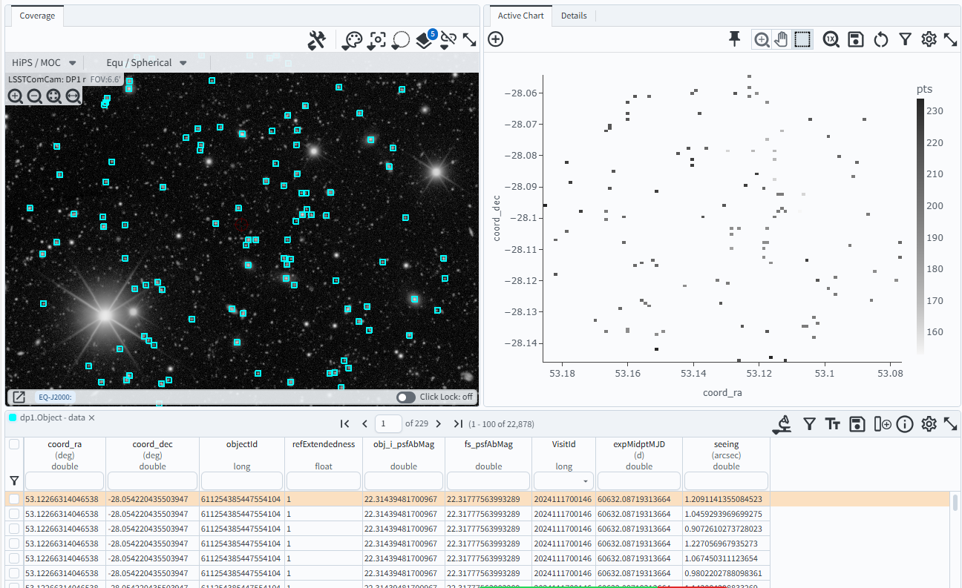Viewport: 962px width, 588px height.
Task: Check the first table row checkbox
Action: pyautogui.click(x=14, y=499)
